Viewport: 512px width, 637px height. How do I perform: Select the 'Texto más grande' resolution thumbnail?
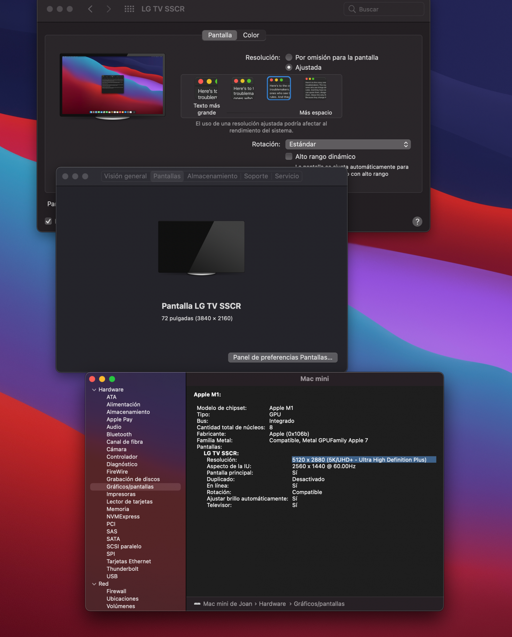(207, 88)
